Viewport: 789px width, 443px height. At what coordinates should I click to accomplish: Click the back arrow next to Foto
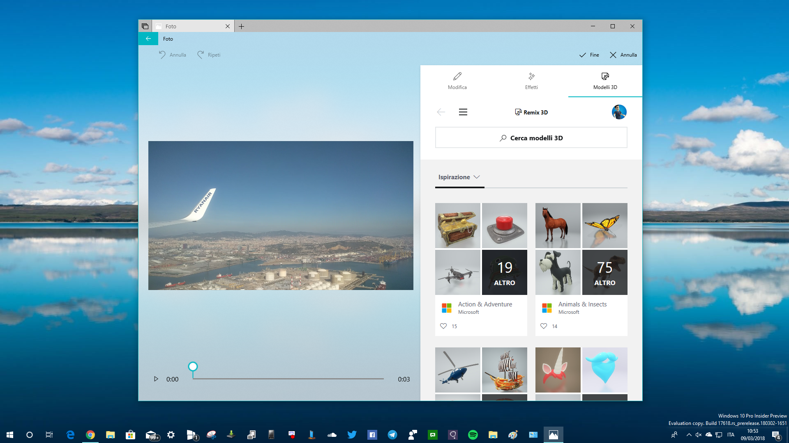pos(148,39)
